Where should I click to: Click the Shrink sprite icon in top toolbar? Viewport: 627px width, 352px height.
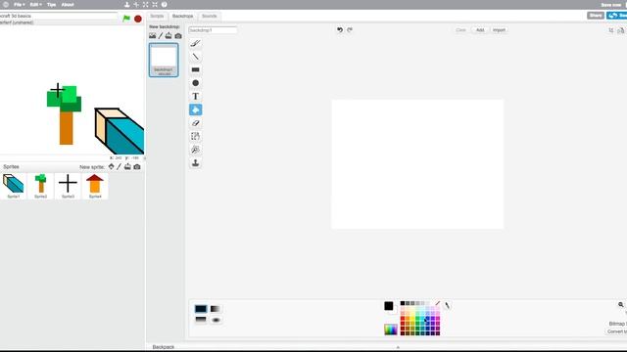(x=155, y=5)
